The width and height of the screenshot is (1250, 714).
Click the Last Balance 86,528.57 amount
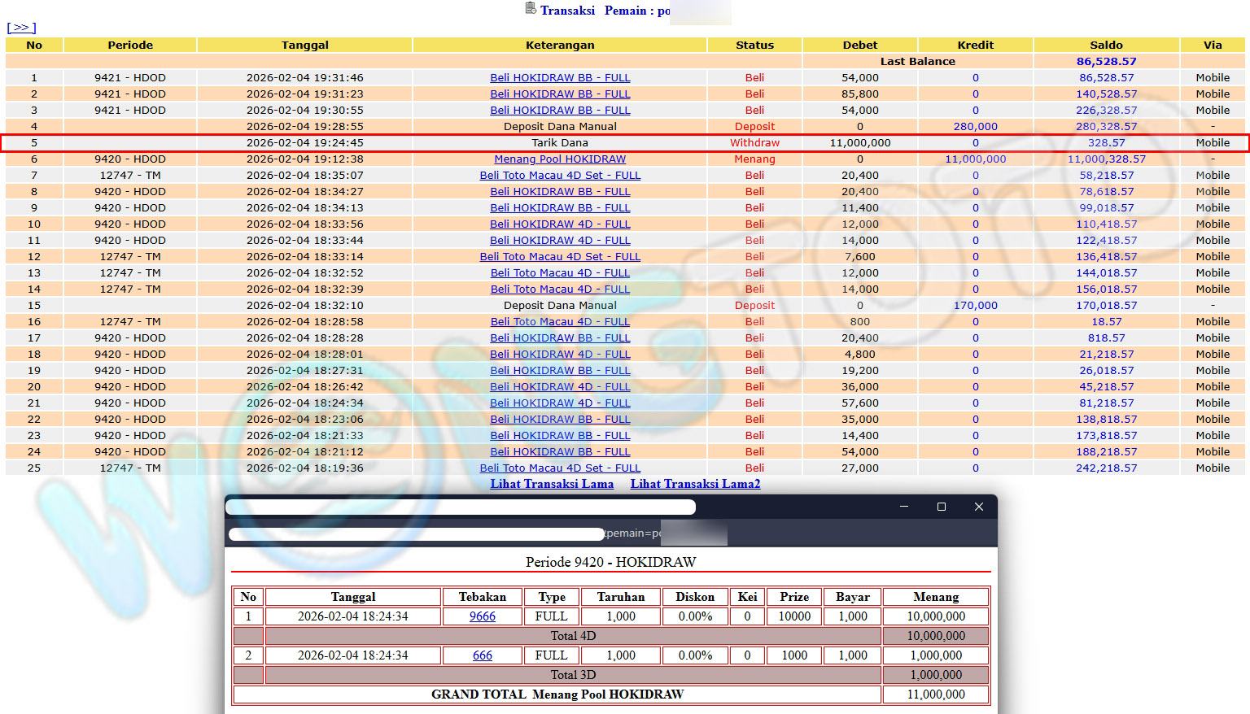coord(1106,61)
